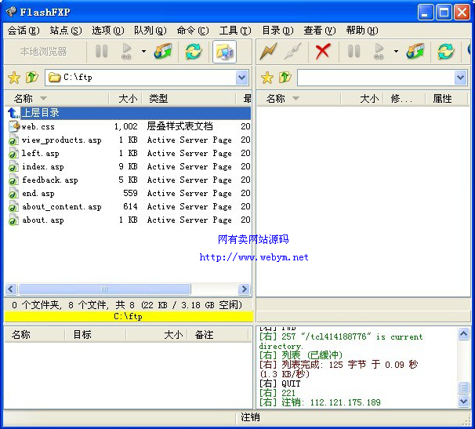Sort remote list by 名称 column
475x429 pixels.
pyautogui.click(x=299, y=99)
